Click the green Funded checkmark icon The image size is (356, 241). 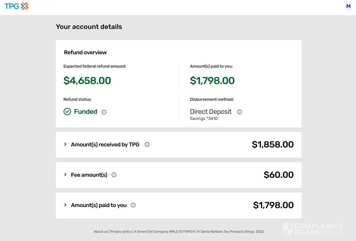(67, 112)
